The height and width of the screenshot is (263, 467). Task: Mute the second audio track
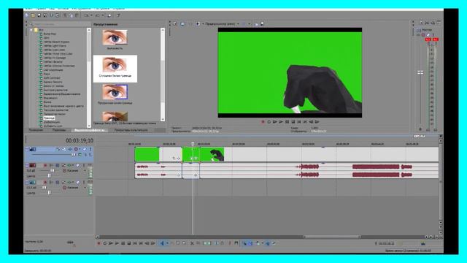[77, 182]
